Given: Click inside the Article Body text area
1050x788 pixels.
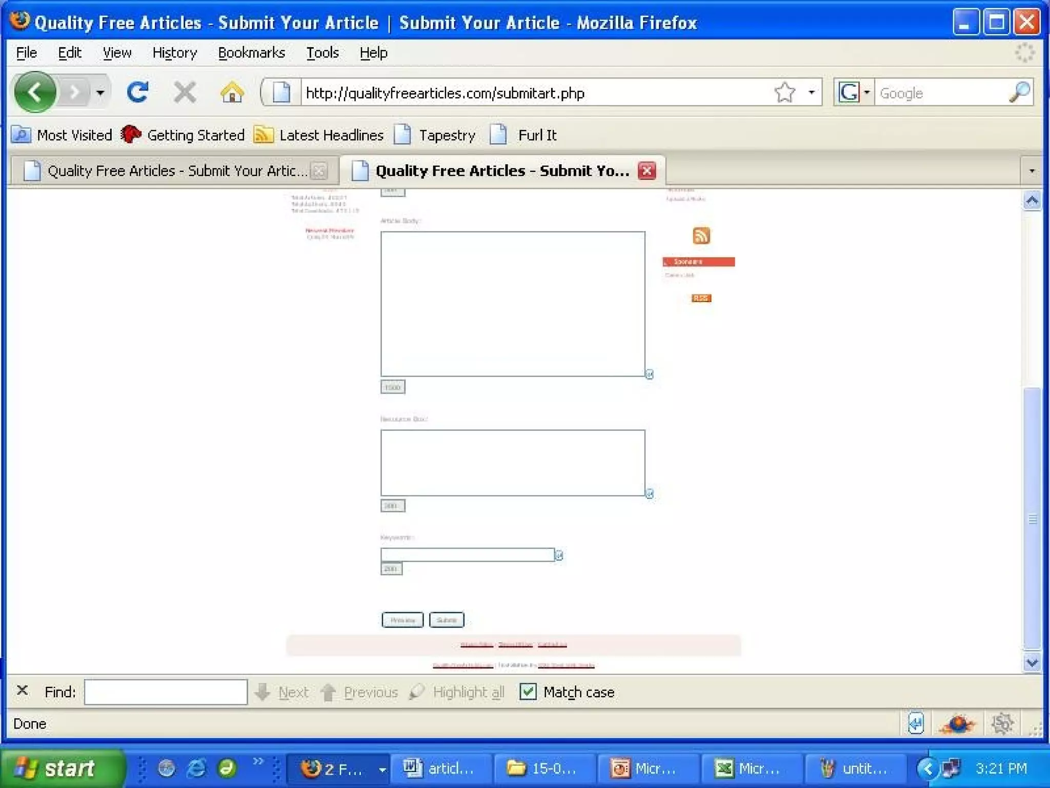Looking at the screenshot, I should (513, 304).
